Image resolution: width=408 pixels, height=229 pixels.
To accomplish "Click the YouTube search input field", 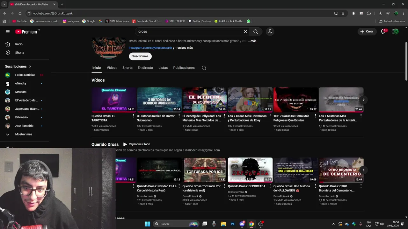I will click(x=189, y=31).
